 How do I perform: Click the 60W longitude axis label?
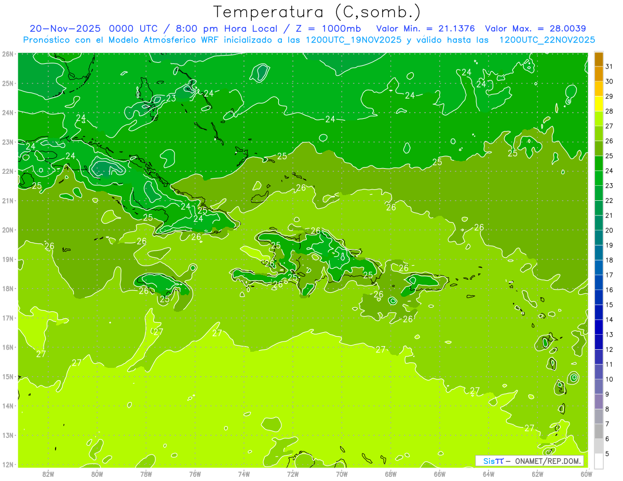point(587,474)
